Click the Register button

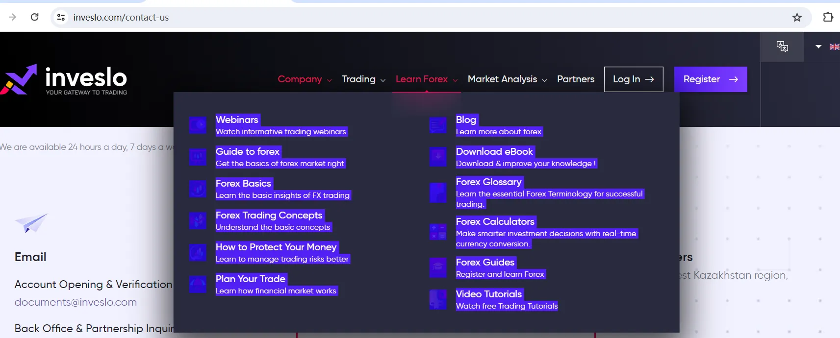click(x=711, y=79)
